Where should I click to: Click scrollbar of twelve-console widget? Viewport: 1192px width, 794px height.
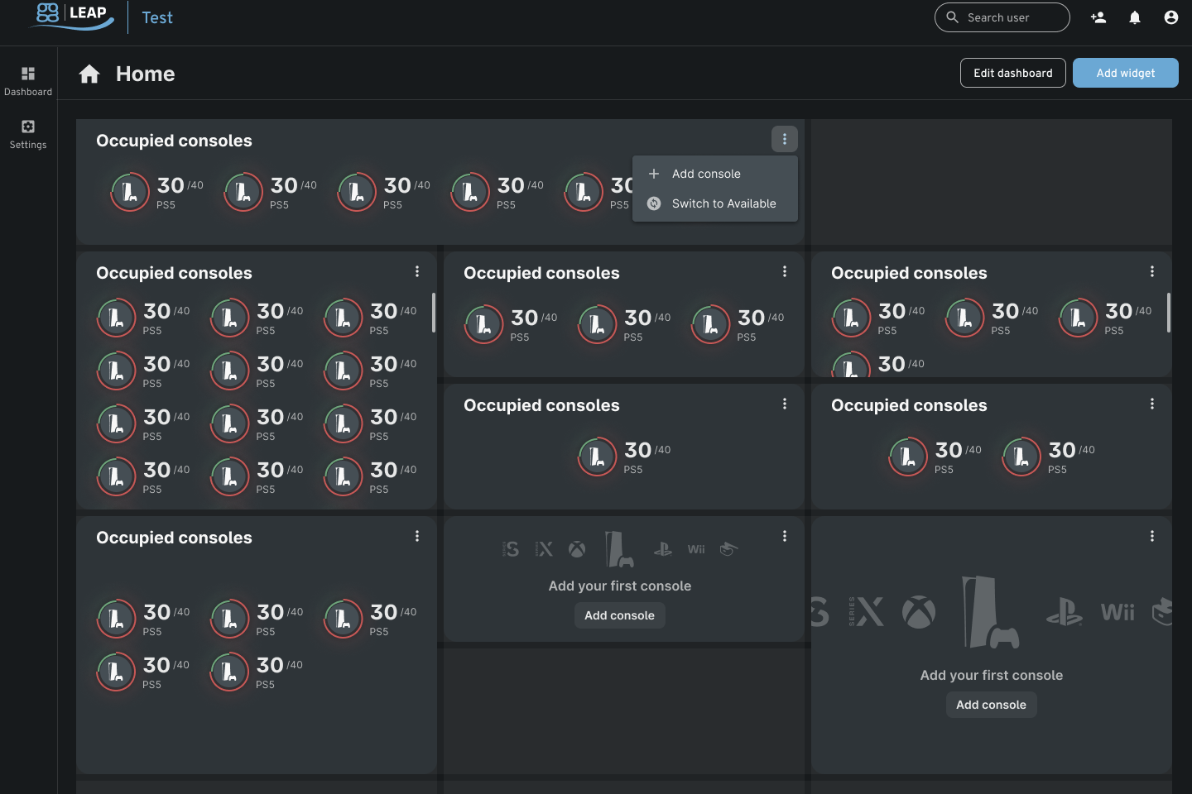click(433, 313)
